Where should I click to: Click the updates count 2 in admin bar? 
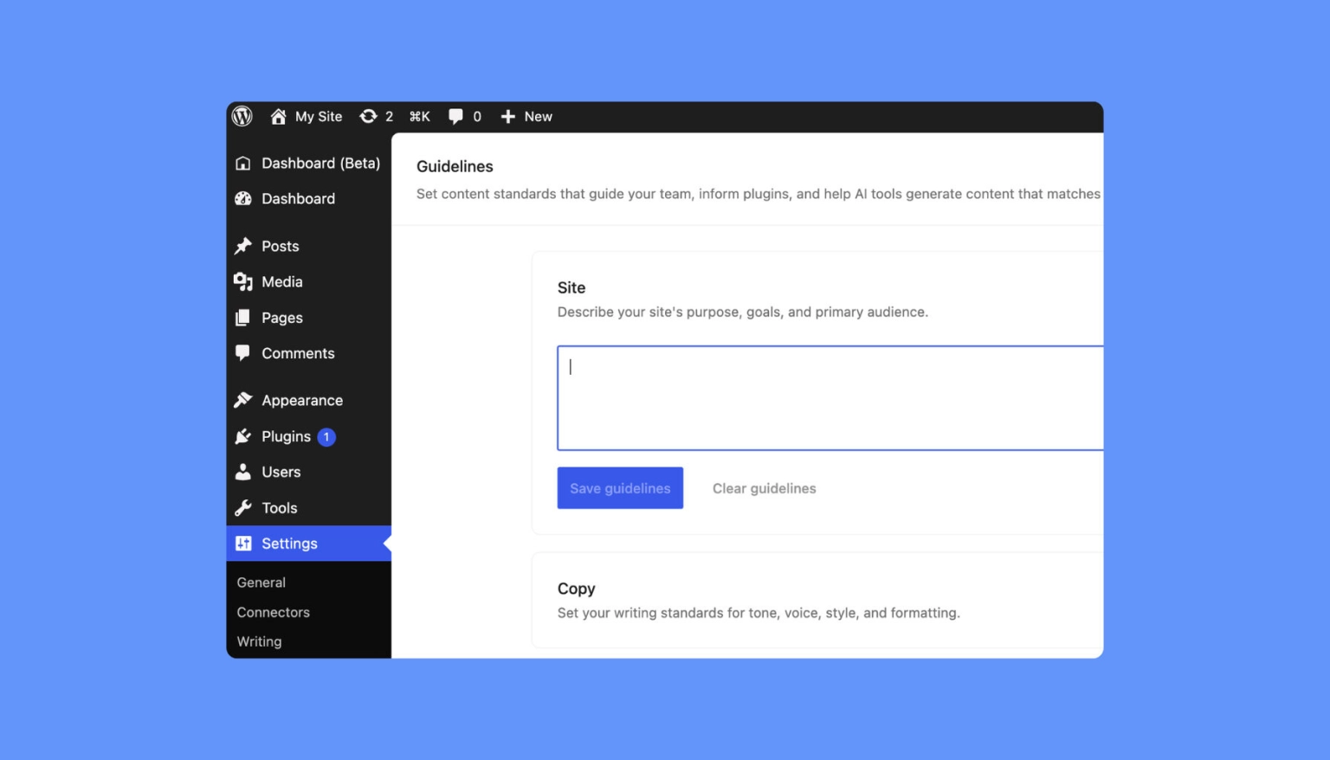(x=389, y=117)
